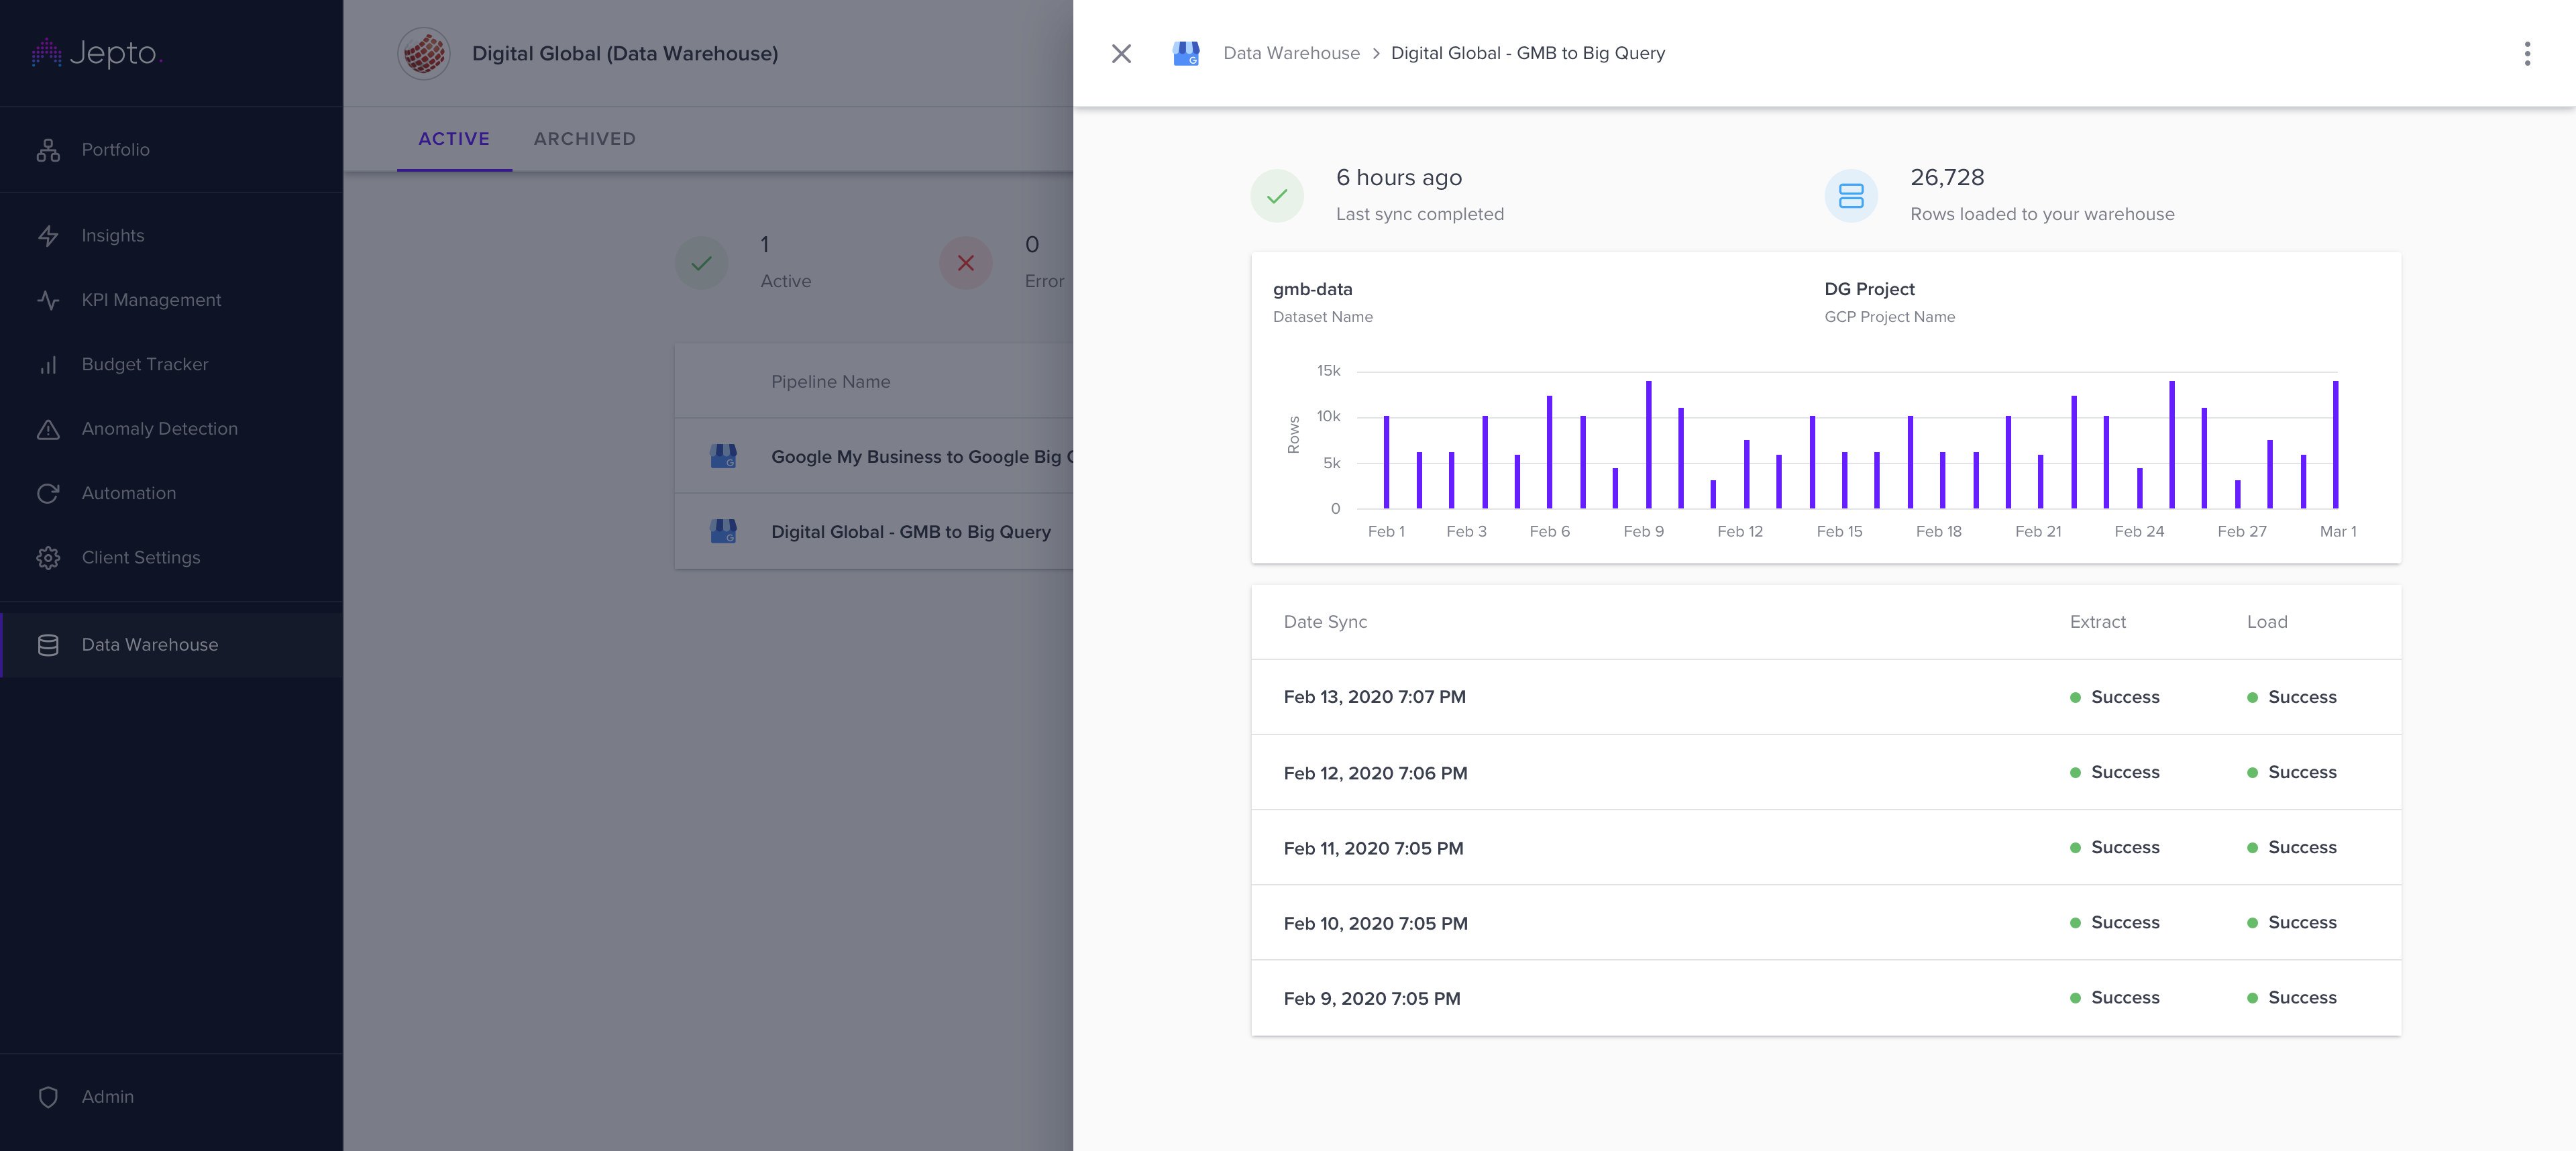Click the Google My Business icon in the panel header
The width and height of the screenshot is (2576, 1151).
[1186, 53]
